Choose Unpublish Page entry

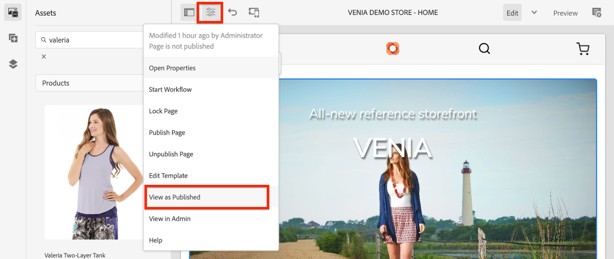coord(211,154)
